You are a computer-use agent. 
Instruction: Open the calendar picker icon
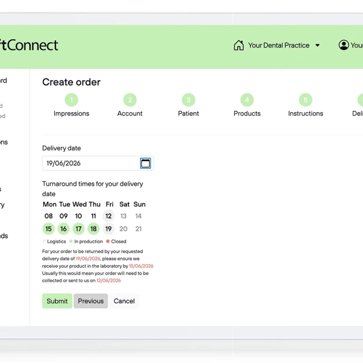pyautogui.click(x=145, y=163)
